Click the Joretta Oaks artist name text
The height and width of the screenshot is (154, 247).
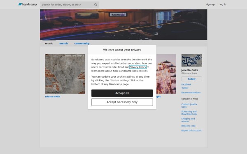[189, 70]
